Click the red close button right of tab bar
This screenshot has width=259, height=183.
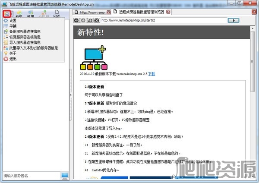tap(254, 12)
